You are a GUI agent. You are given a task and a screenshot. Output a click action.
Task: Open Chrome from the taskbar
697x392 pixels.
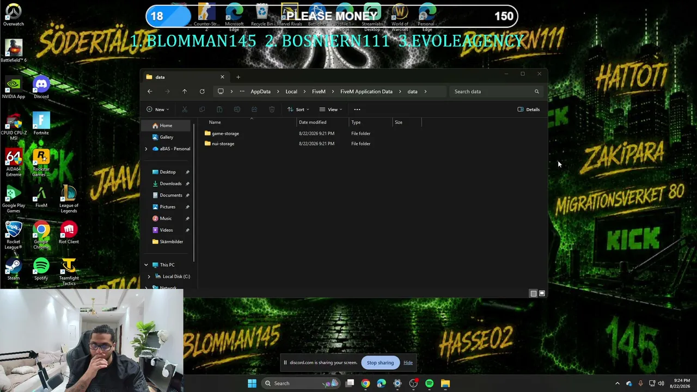365,383
